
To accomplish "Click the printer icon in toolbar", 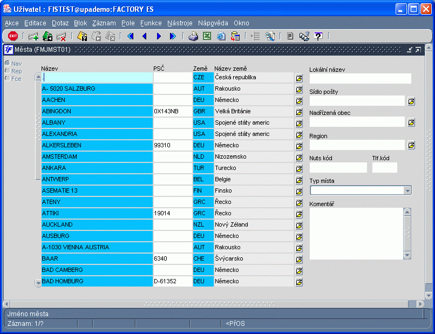I will click(193, 36).
